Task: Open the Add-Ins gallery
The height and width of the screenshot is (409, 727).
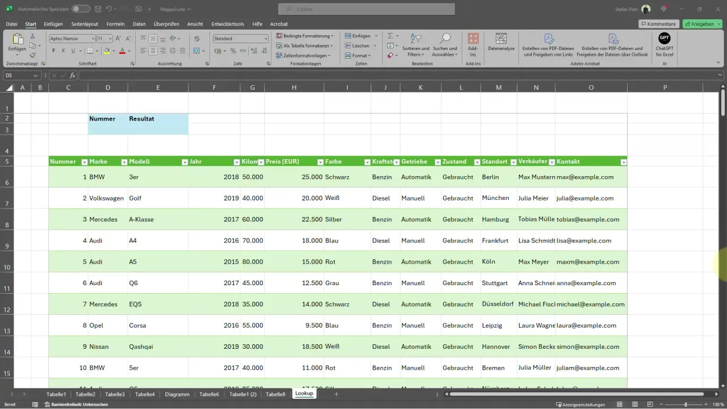Action: click(x=473, y=44)
